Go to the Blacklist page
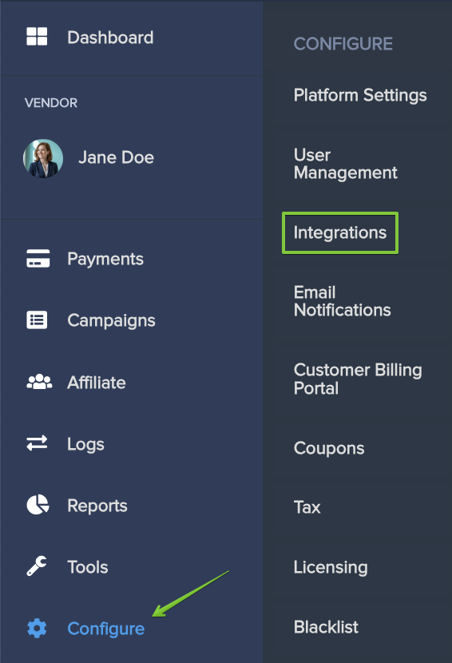The height and width of the screenshot is (663, 452). point(326,626)
